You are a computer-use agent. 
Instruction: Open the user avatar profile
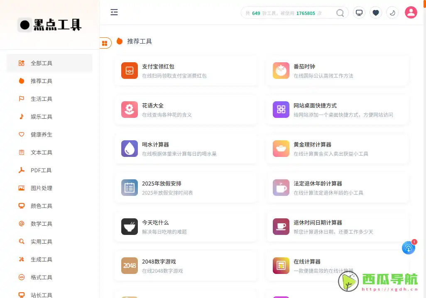[411, 12]
